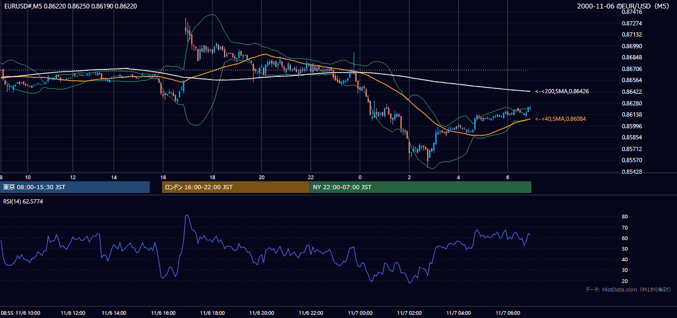Image resolution: width=677 pixels, height=318 pixels.
Task: Click price level 0.86280 on the axis
Action: click(x=632, y=103)
